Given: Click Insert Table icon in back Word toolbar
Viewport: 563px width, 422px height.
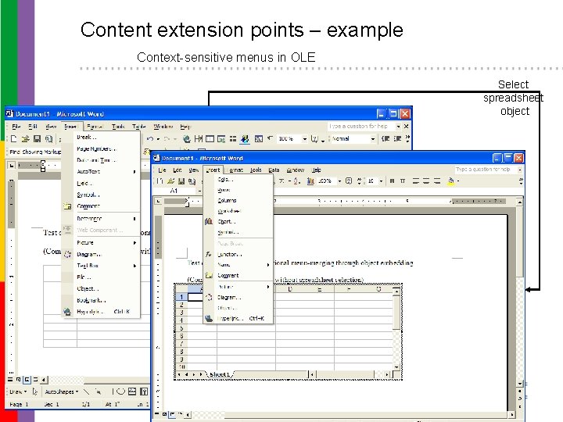Looking at the screenshot, I should click(210, 138).
